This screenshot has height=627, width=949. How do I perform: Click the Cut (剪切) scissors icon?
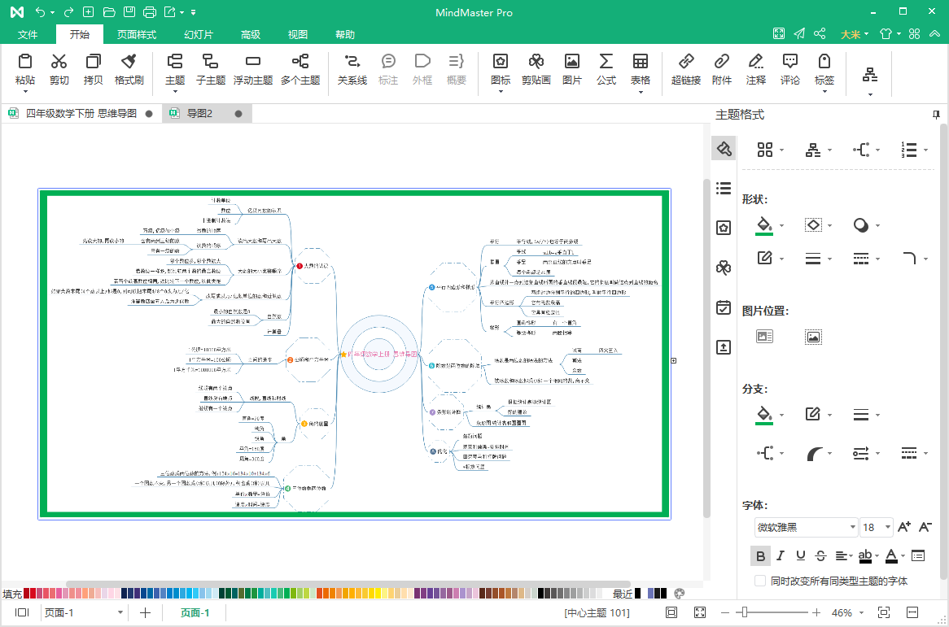pos(59,61)
